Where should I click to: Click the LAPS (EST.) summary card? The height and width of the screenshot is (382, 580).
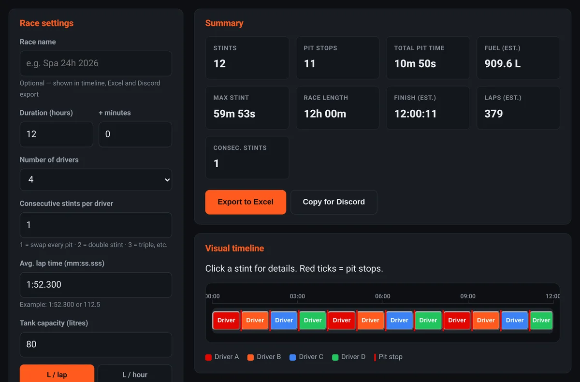(518, 108)
